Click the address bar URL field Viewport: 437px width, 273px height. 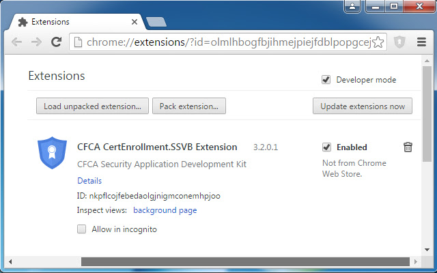click(229, 42)
